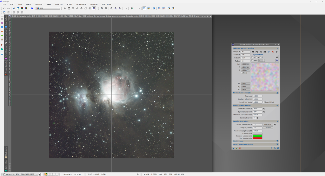The width and height of the screenshot is (325, 176).
Task: Expand the Model Image section
Action: pos(277,141)
